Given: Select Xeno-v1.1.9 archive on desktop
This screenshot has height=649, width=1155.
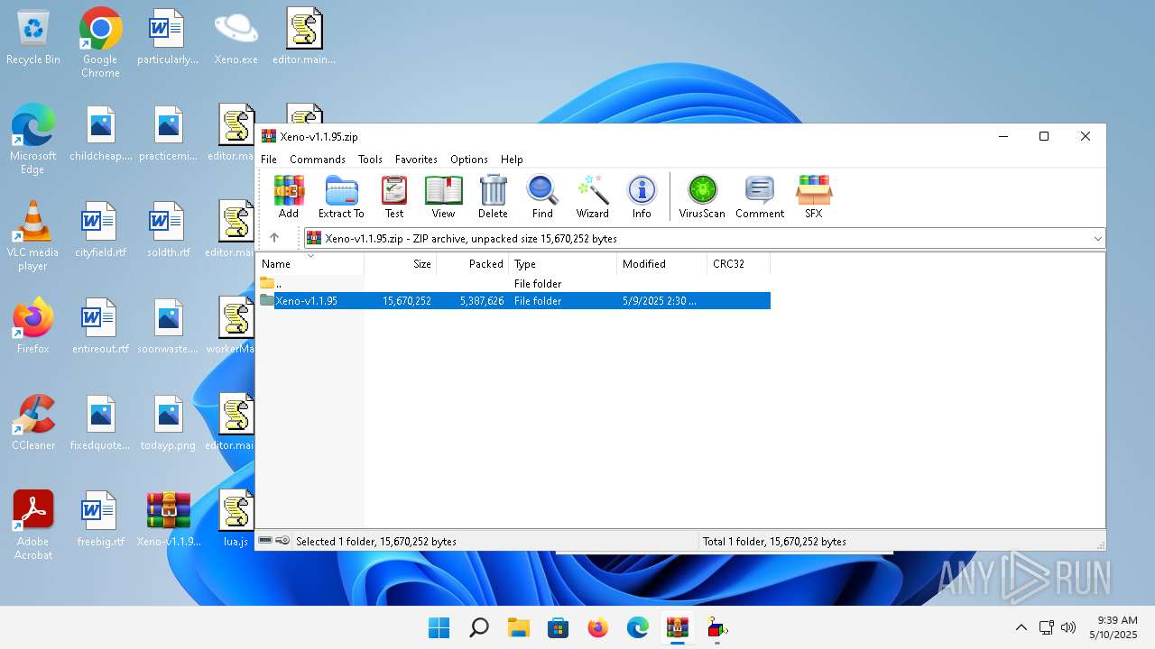Looking at the screenshot, I should pyautogui.click(x=169, y=520).
